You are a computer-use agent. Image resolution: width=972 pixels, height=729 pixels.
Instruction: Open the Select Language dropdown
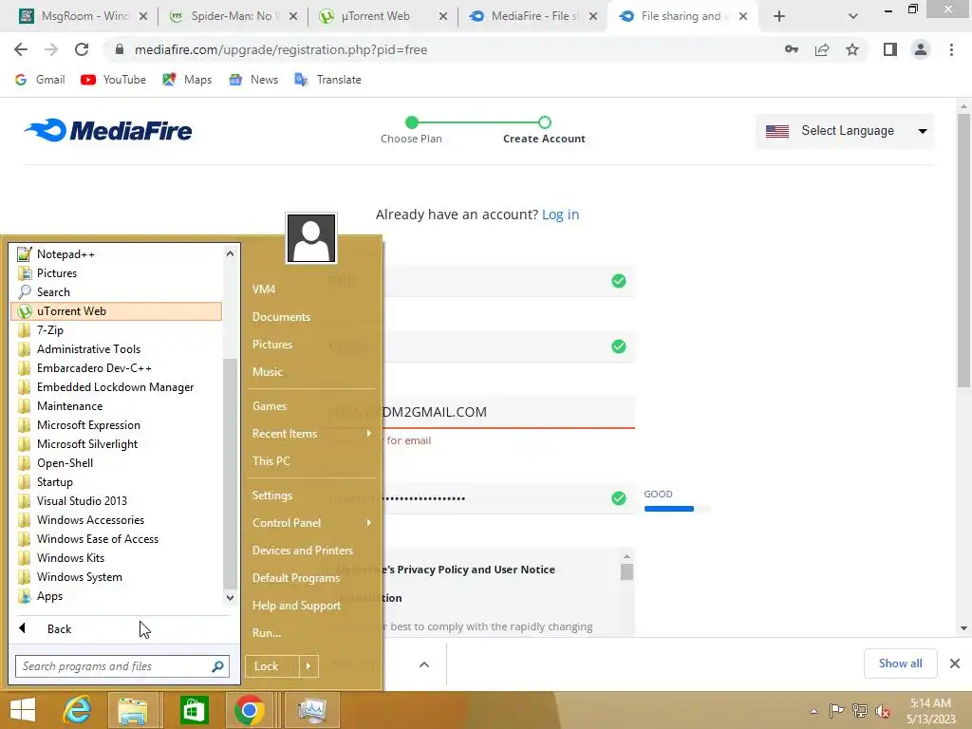[x=845, y=131]
